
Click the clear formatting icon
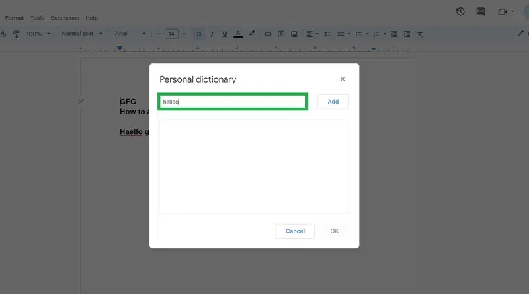pyautogui.click(x=419, y=34)
